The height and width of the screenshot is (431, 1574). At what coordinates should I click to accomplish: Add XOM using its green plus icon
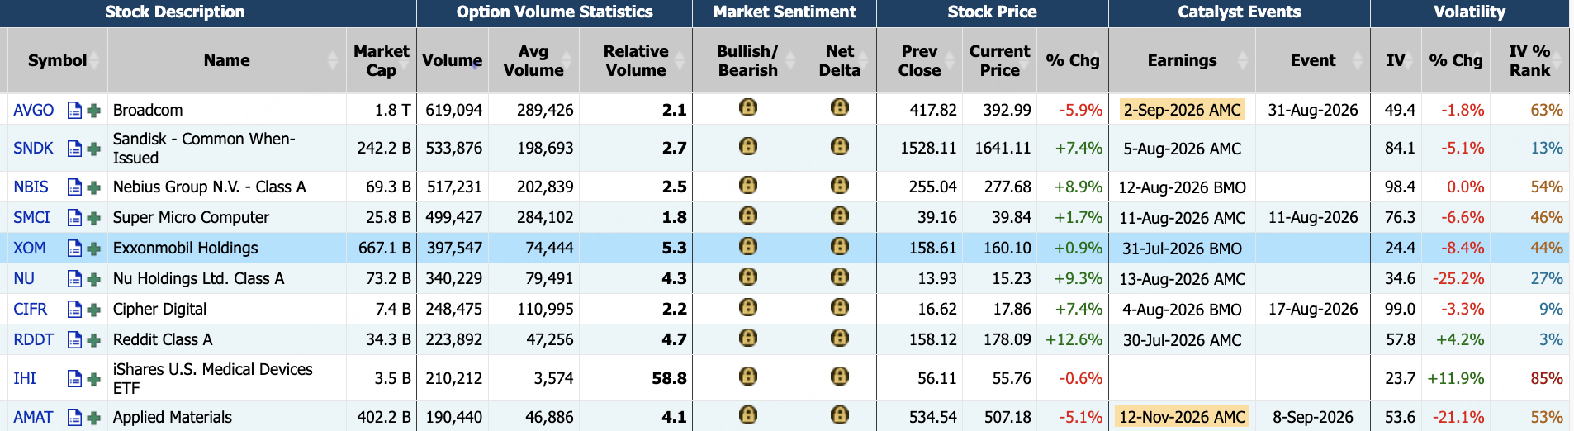coord(93,249)
